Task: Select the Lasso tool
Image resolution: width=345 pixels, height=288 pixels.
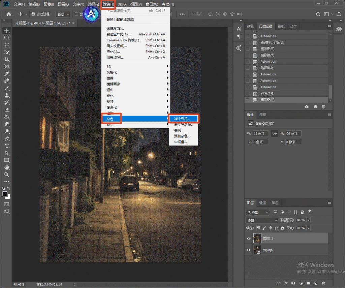Action: [7, 45]
